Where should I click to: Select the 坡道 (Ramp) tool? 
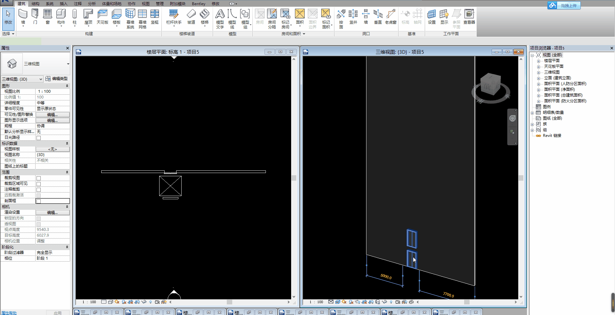click(x=191, y=17)
